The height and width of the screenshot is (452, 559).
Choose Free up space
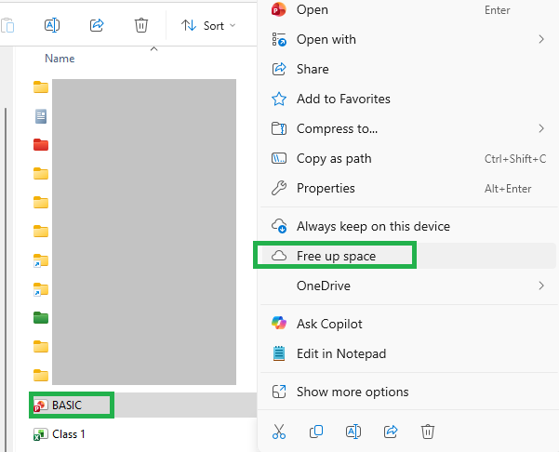pos(408,256)
